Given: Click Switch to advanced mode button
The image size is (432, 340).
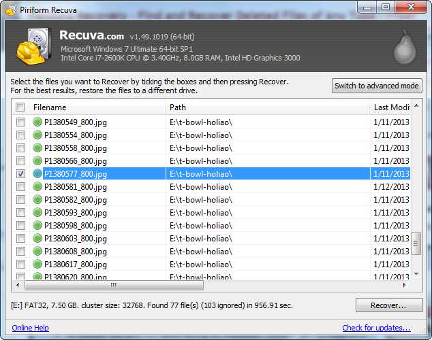Looking at the screenshot, I should pyautogui.click(x=377, y=86).
